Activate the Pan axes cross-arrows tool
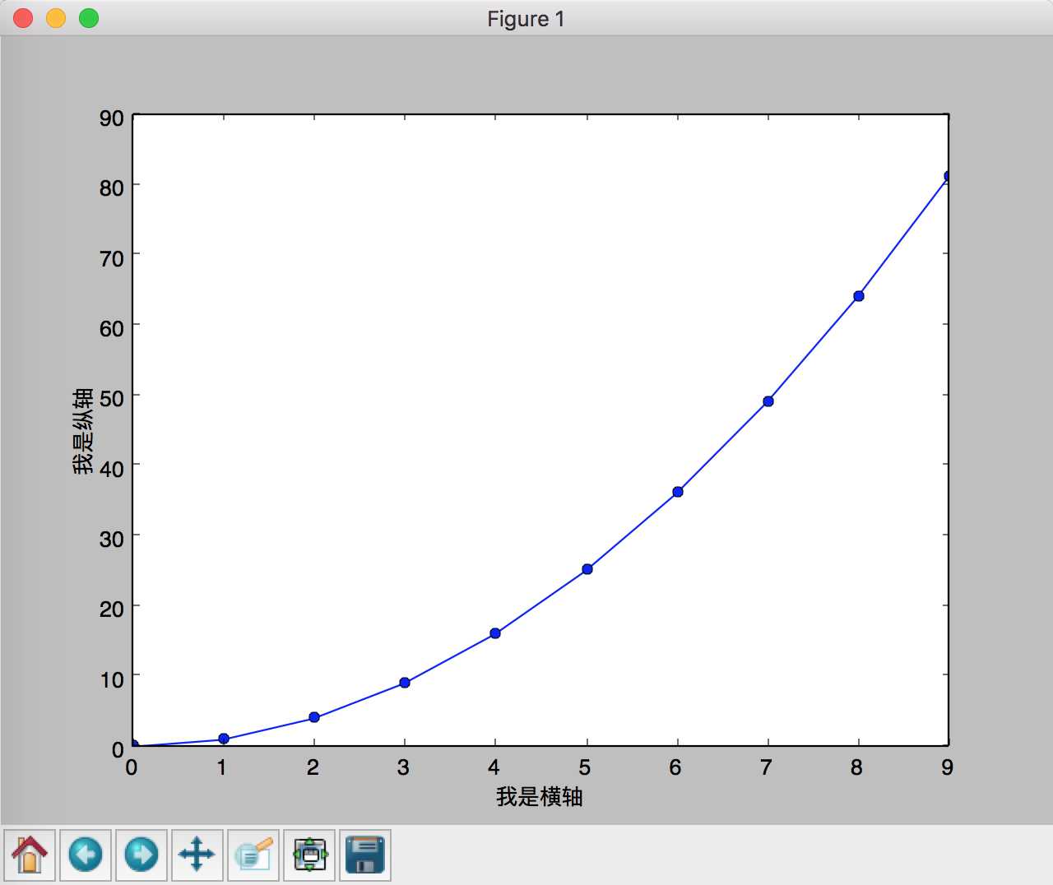This screenshot has width=1053, height=885. (x=197, y=855)
